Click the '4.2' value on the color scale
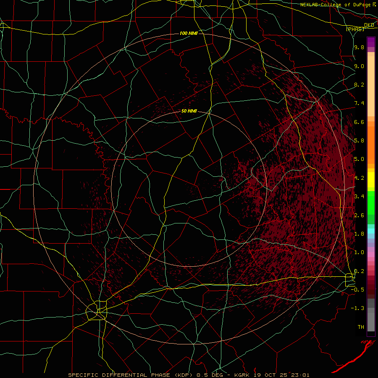Viewport: 378px width, 378px height. 359,178
